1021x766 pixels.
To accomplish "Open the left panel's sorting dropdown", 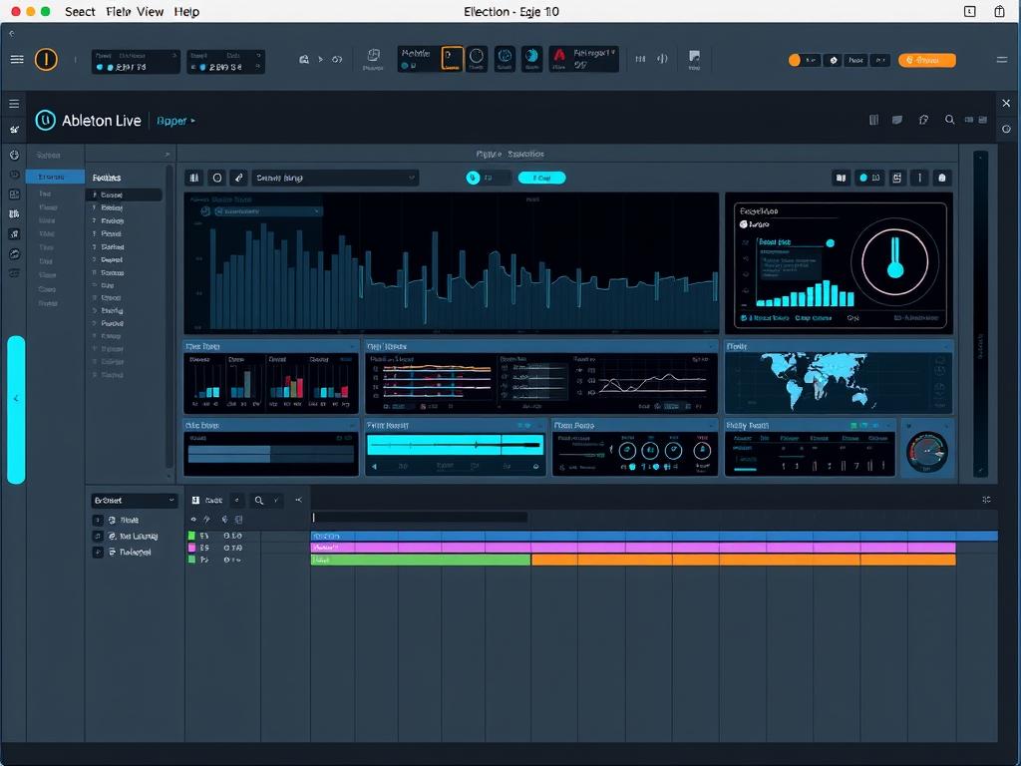I will pos(135,500).
